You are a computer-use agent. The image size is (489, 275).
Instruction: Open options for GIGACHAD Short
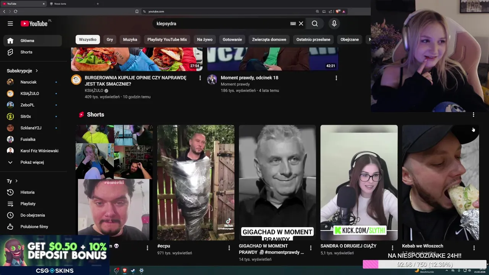[311, 248]
